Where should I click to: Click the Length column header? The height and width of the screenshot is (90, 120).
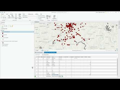click(x=89, y=57)
